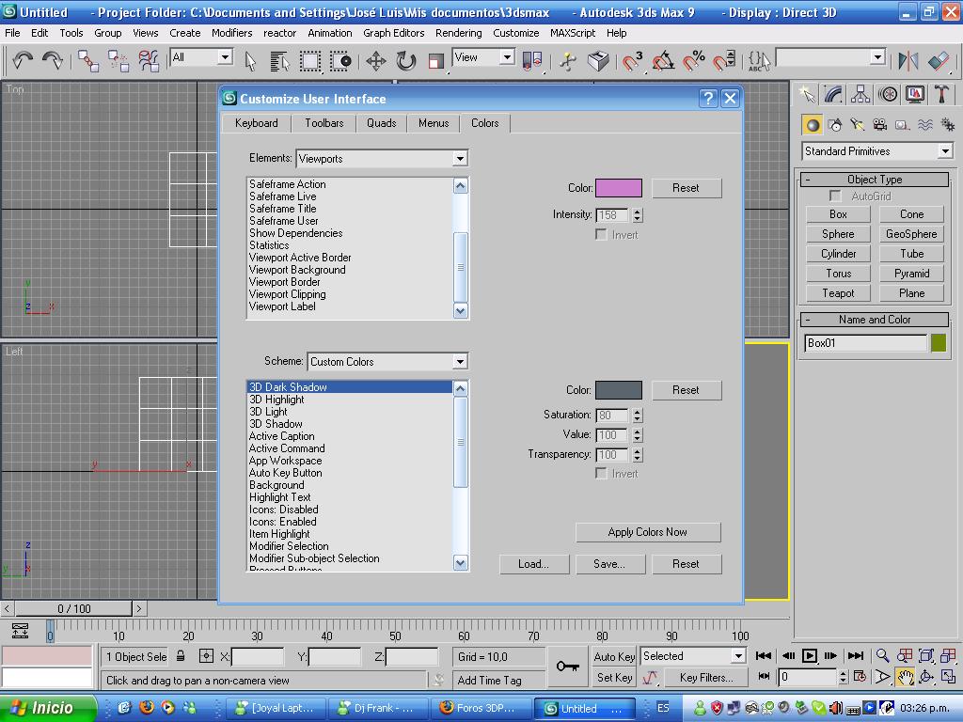
Task: Click the Save... button
Action: tap(609, 564)
